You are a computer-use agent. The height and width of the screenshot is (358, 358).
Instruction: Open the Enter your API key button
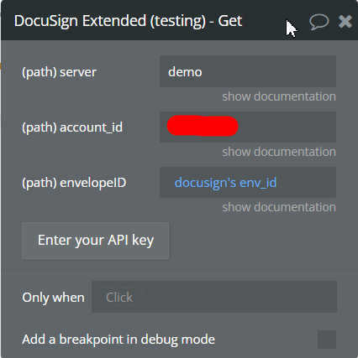pyautogui.click(x=96, y=241)
